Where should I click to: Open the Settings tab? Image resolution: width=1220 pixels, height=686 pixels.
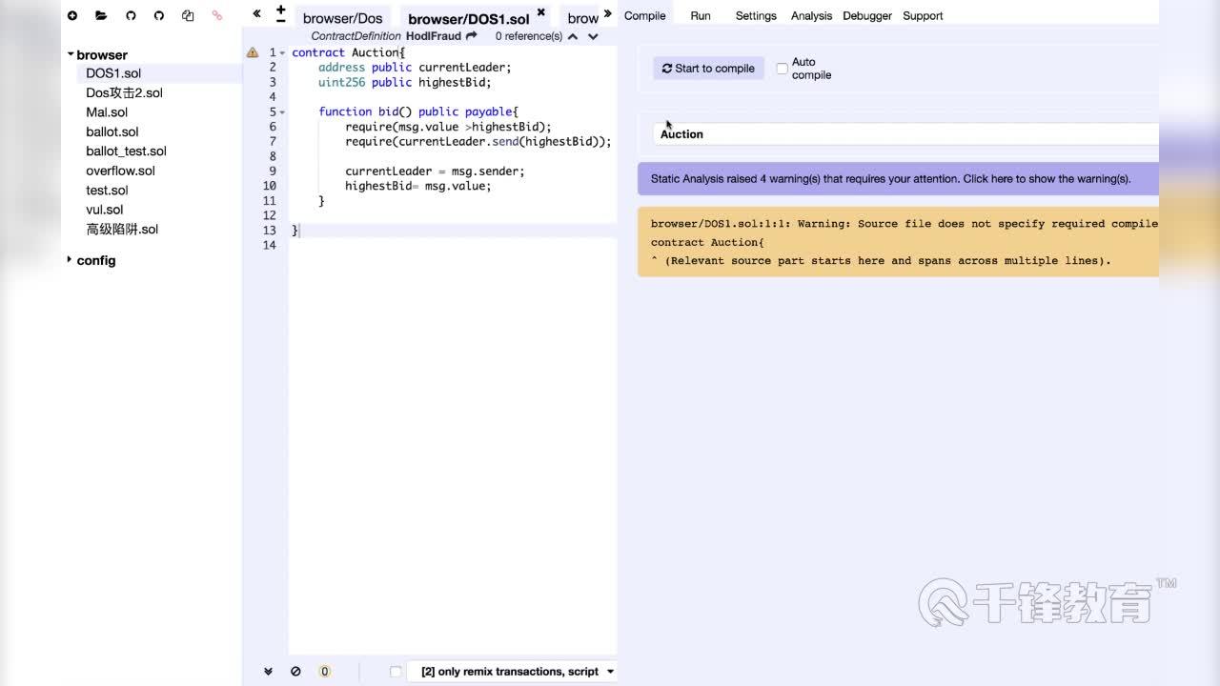point(756,15)
